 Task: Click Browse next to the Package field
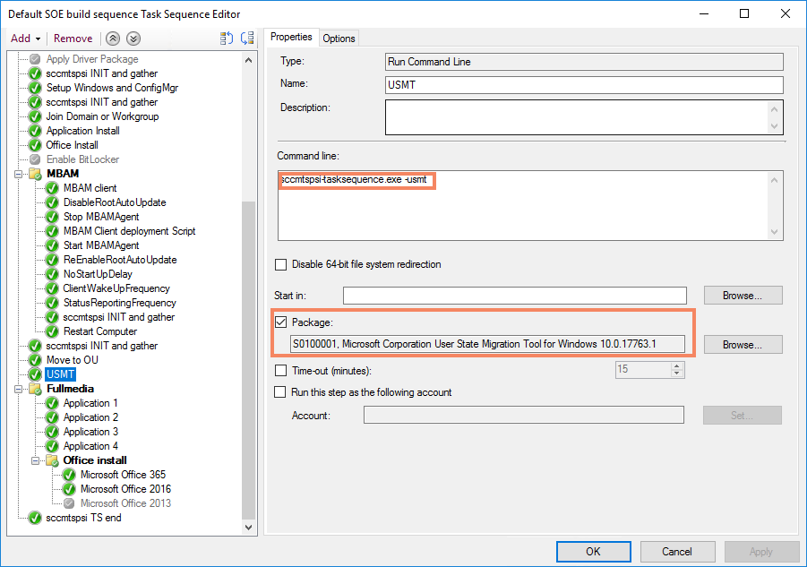coord(743,344)
